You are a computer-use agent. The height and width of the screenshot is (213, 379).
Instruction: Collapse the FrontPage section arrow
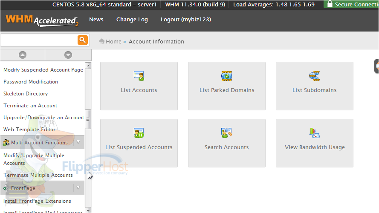pyautogui.click(x=78, y=187)
